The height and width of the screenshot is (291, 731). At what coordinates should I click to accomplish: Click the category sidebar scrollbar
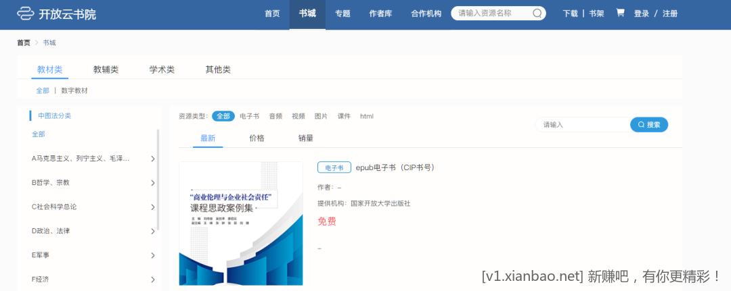pos(158,179)
